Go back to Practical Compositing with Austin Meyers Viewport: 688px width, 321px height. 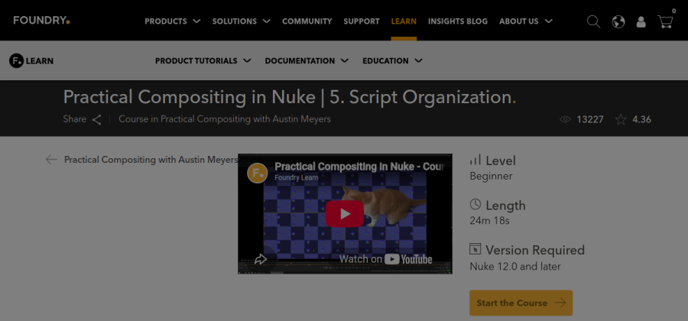tap(151, 160)
